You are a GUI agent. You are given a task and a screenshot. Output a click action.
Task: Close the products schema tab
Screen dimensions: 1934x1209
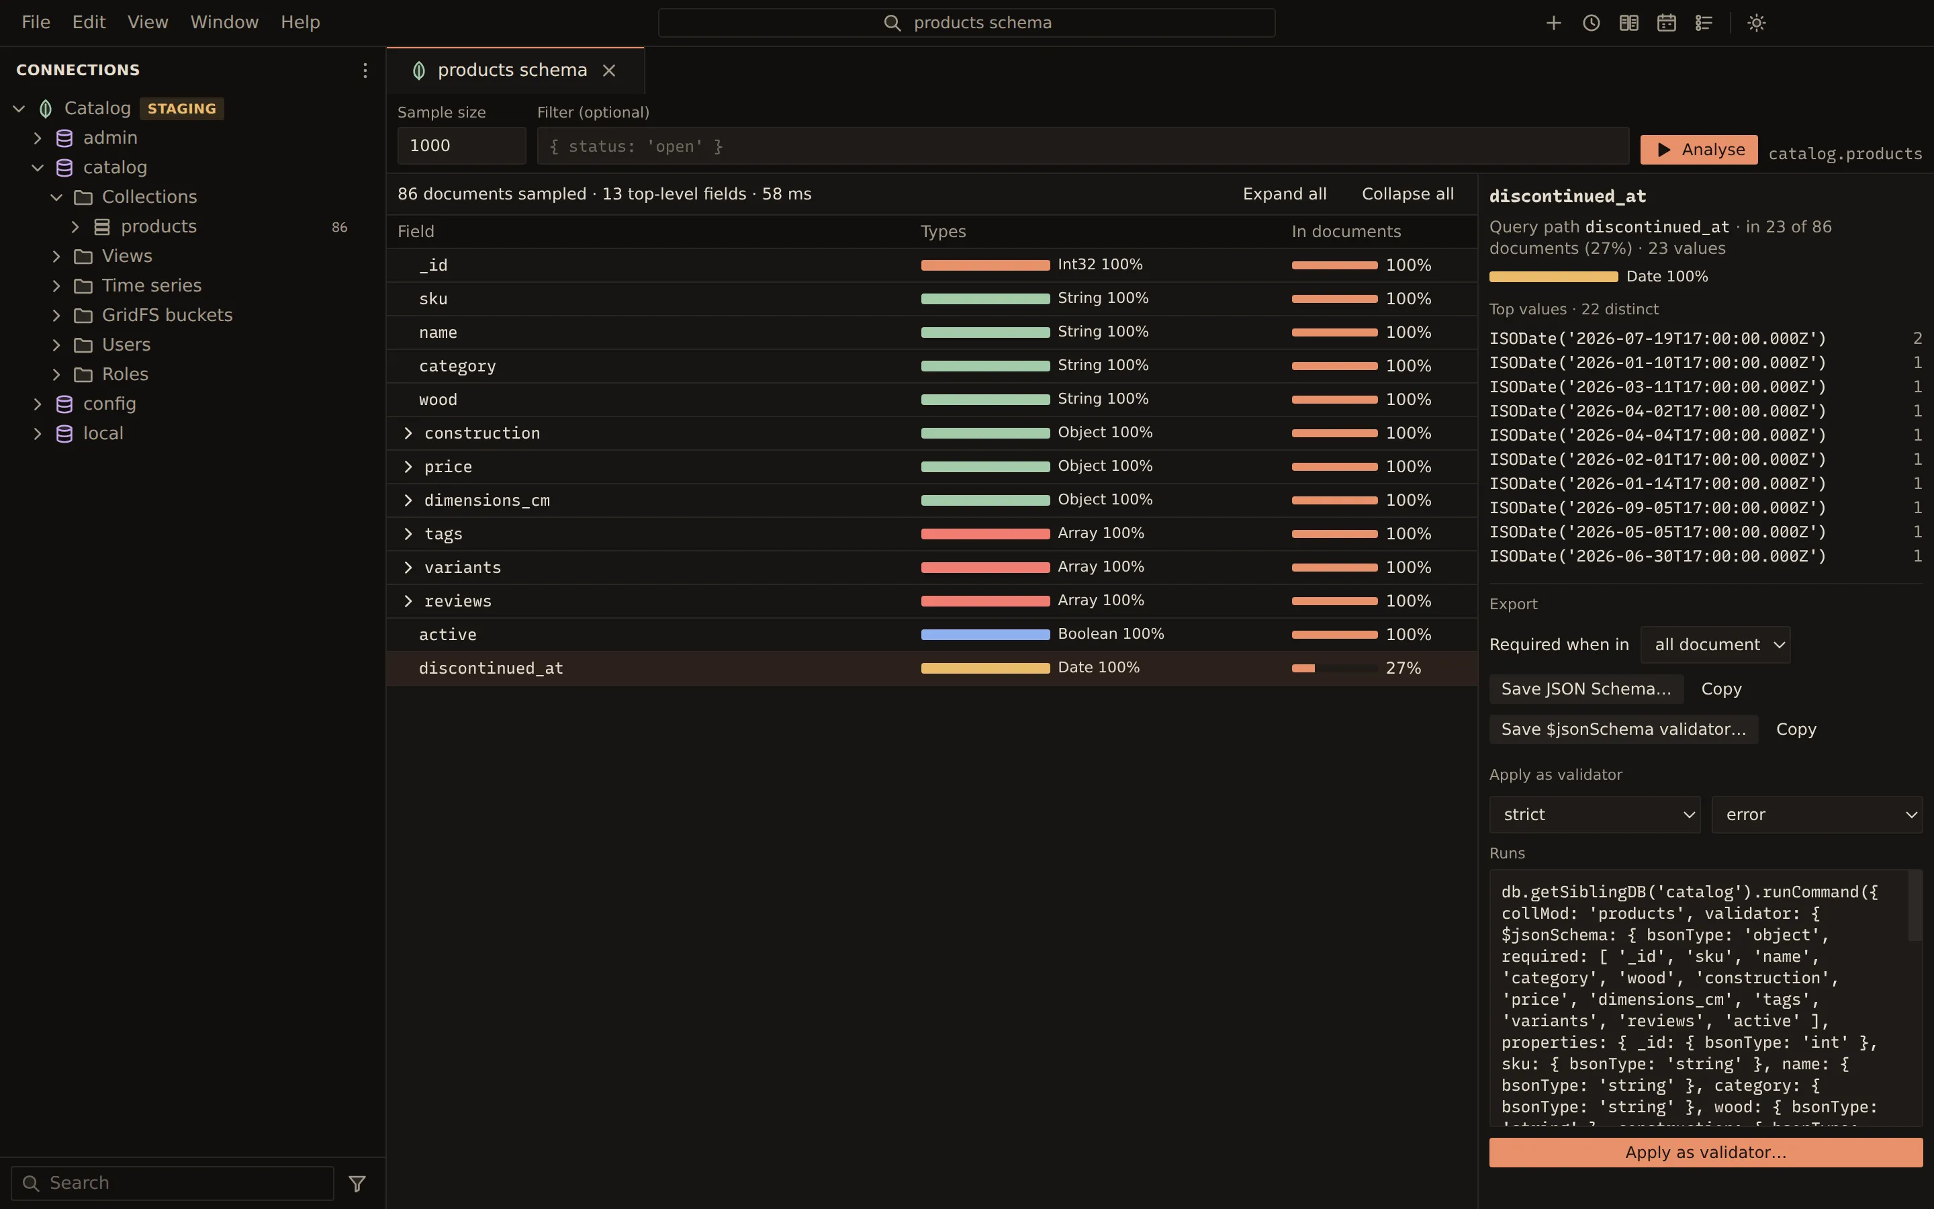[x=609, y=71]
